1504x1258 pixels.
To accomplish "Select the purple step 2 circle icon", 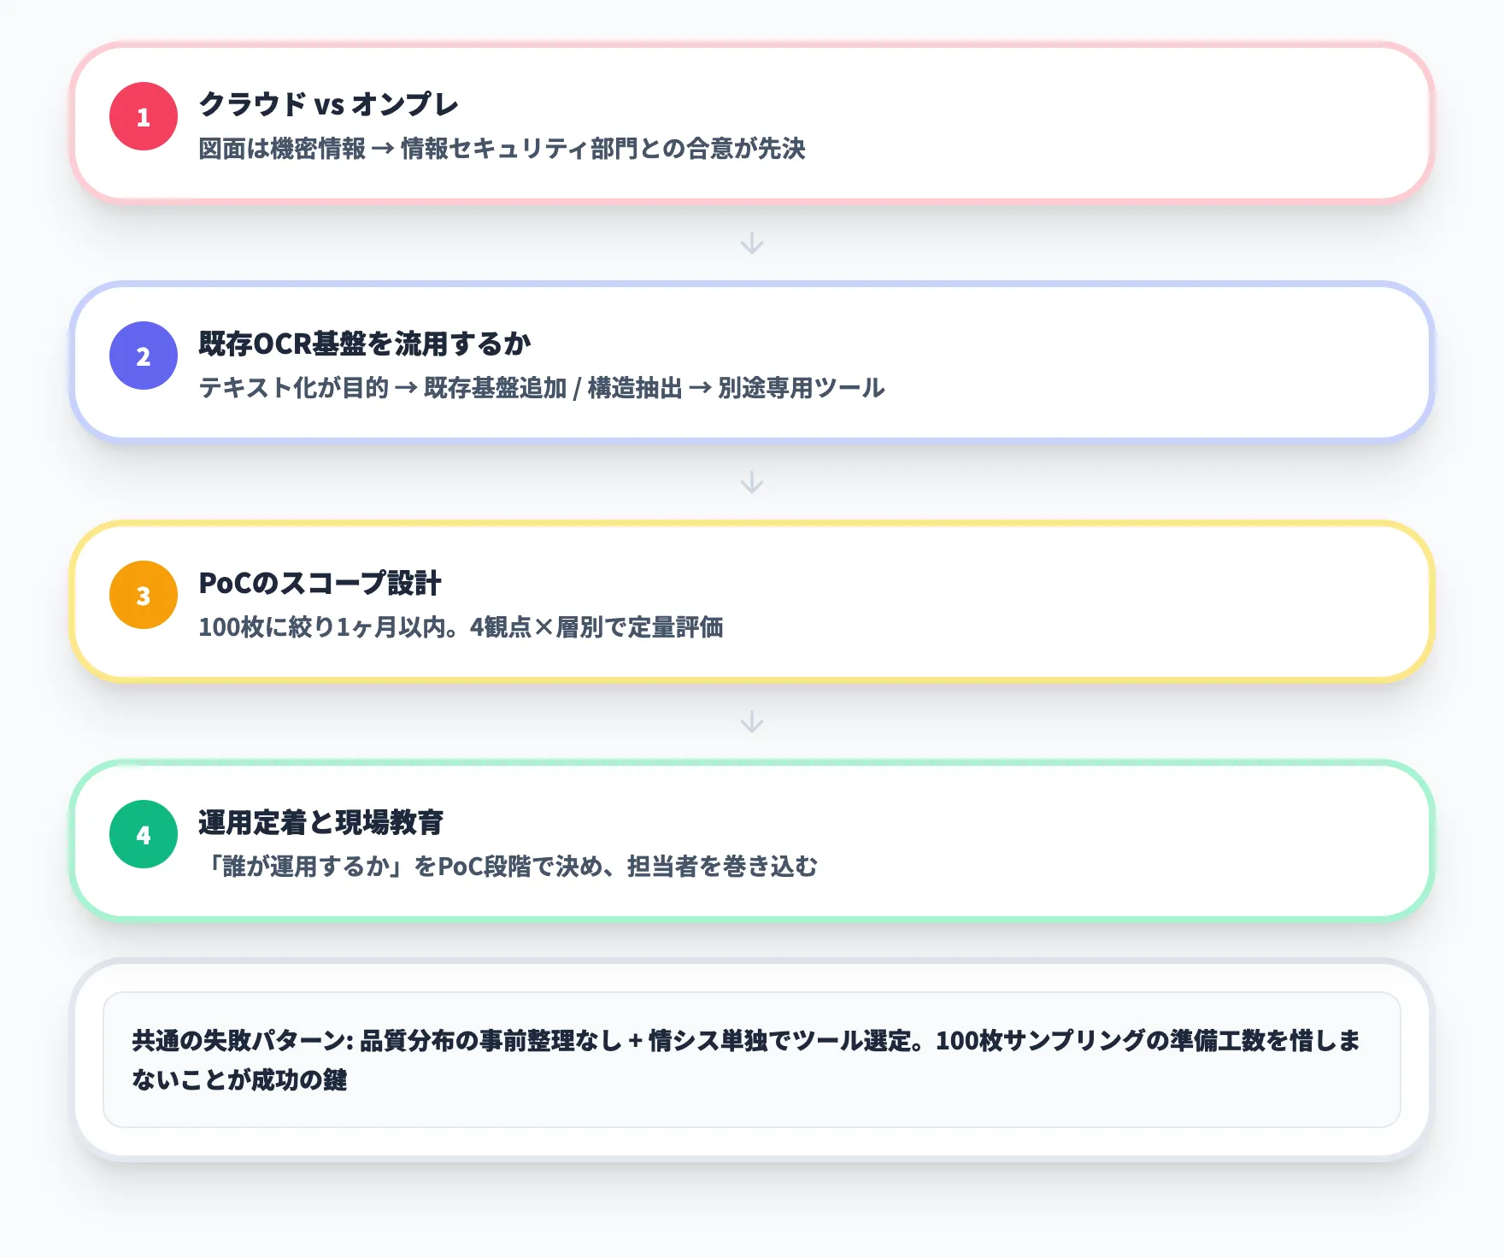I will 143,355.
